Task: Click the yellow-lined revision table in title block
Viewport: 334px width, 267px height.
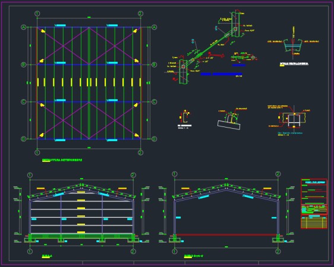Action: [314, 223]
